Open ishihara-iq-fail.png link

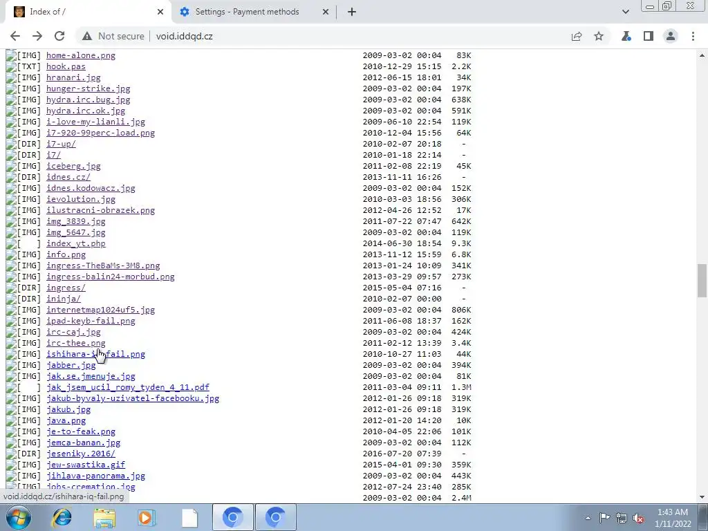[x=95, y=354]
